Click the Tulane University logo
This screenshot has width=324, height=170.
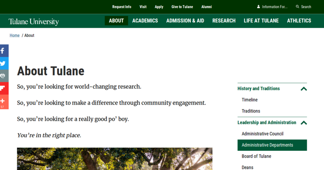34,21
